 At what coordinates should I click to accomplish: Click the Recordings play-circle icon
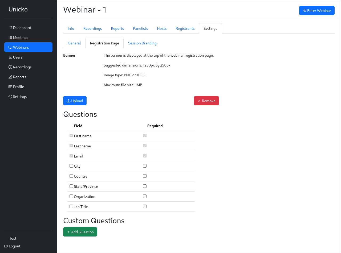10,67
